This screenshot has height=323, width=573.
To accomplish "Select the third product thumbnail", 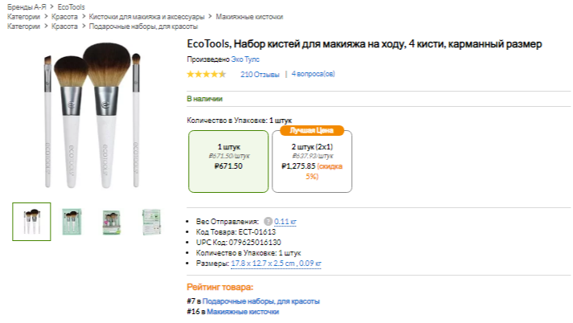I will click(111, 221).
